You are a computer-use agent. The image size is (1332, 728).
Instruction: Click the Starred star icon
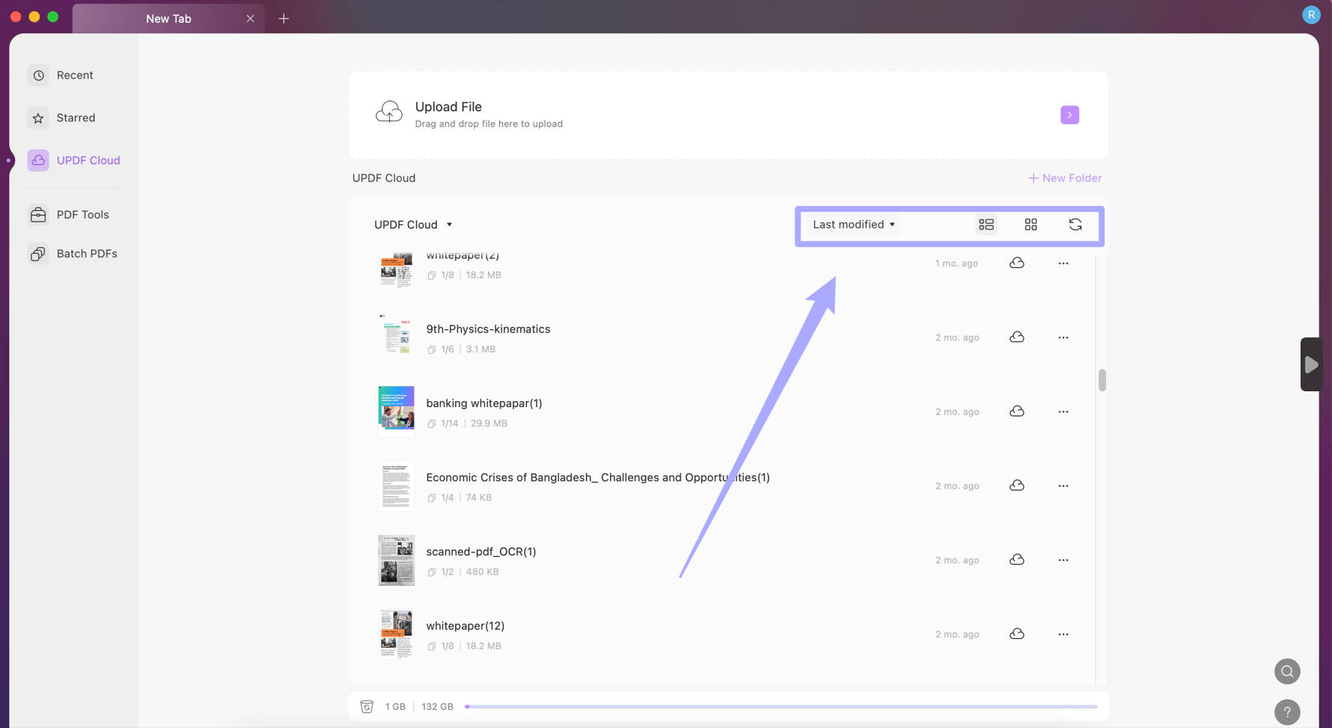pyautogui.click(x=38, y=117)
